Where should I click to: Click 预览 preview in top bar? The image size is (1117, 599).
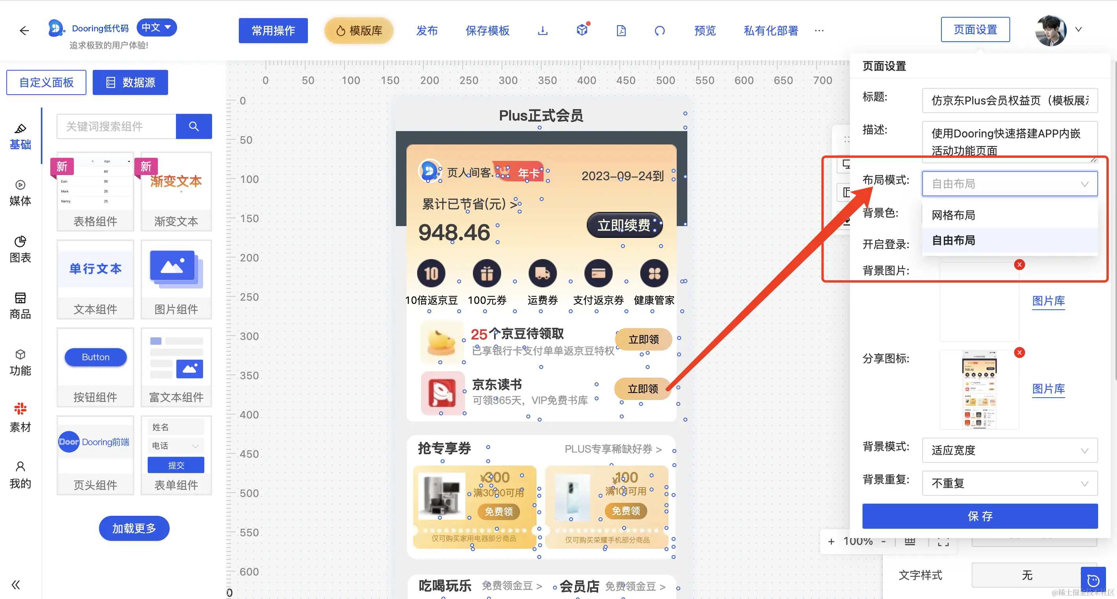[x=705, y=30]
